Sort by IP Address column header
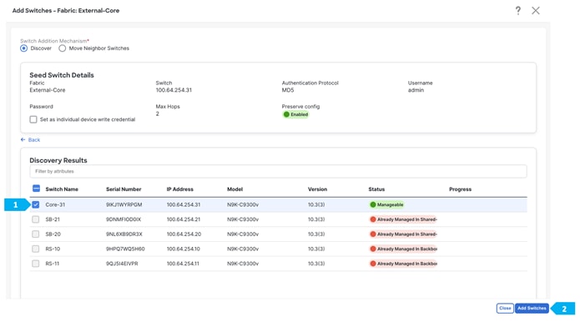This screenshot has height=322, width=580. point(179,189)
